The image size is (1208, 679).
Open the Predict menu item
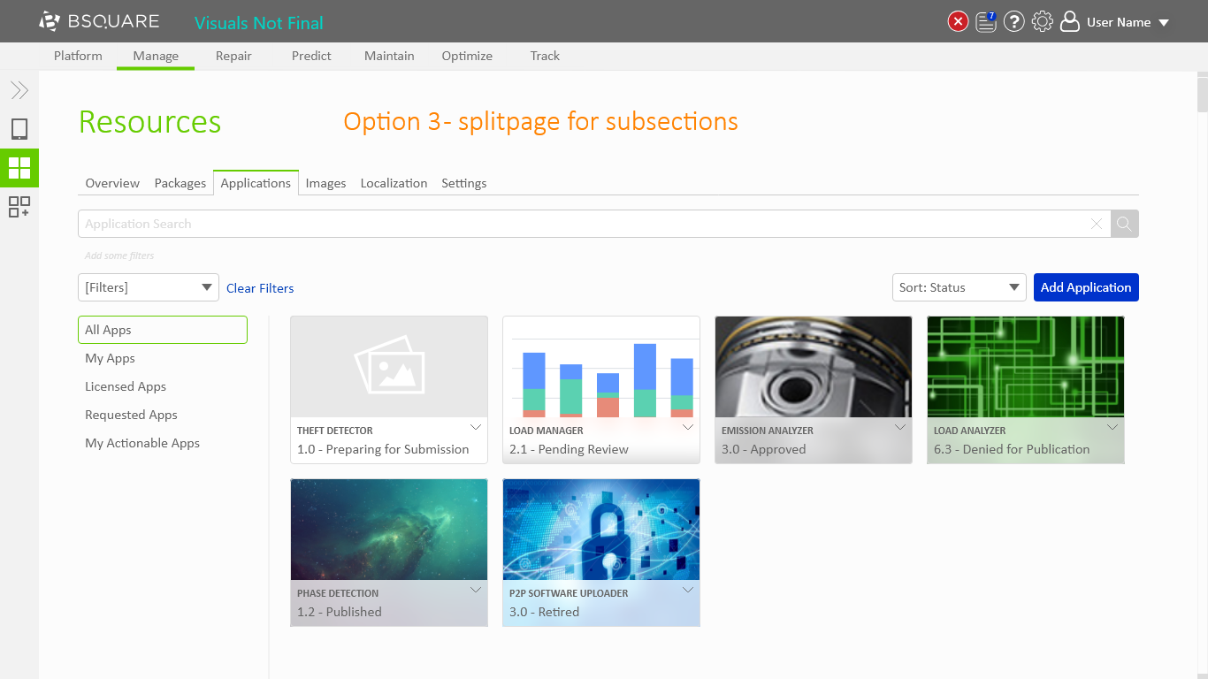click(x=311, y=56)
